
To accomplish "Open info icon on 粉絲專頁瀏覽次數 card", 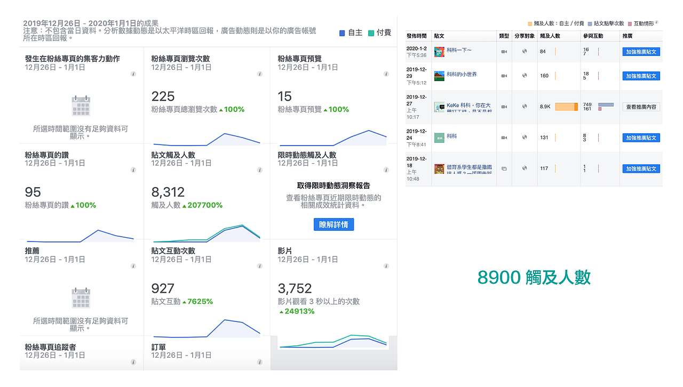I will point(260,74).
